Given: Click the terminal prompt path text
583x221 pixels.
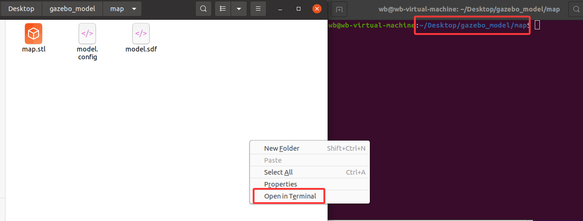Looking at the screenshot, I should pyautogui.click(x=473, y=25).
